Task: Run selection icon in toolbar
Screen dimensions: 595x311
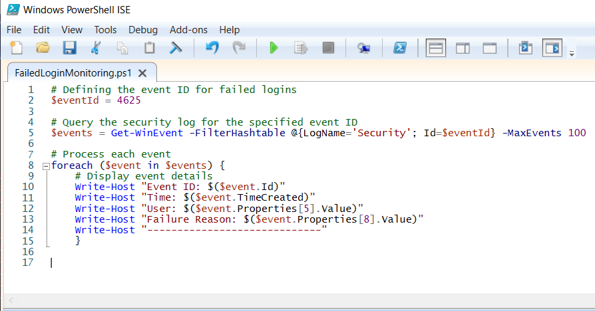Action: tap(301, 48)
